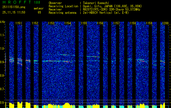Image resolution: width=171 pixels, height=108 pixels.
Task: Click the 'Receiving Location' field label
Action: coord(63,6)
